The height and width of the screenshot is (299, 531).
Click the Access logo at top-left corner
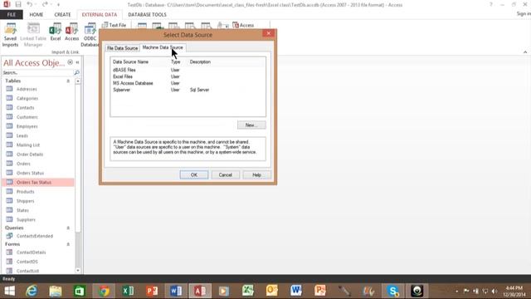(x=7, y=4)
